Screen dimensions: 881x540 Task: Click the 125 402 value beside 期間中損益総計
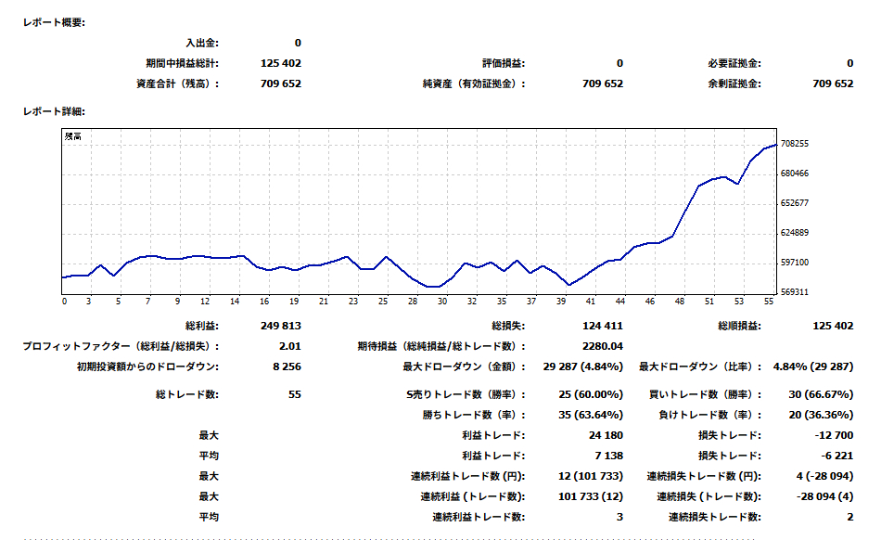281,63
